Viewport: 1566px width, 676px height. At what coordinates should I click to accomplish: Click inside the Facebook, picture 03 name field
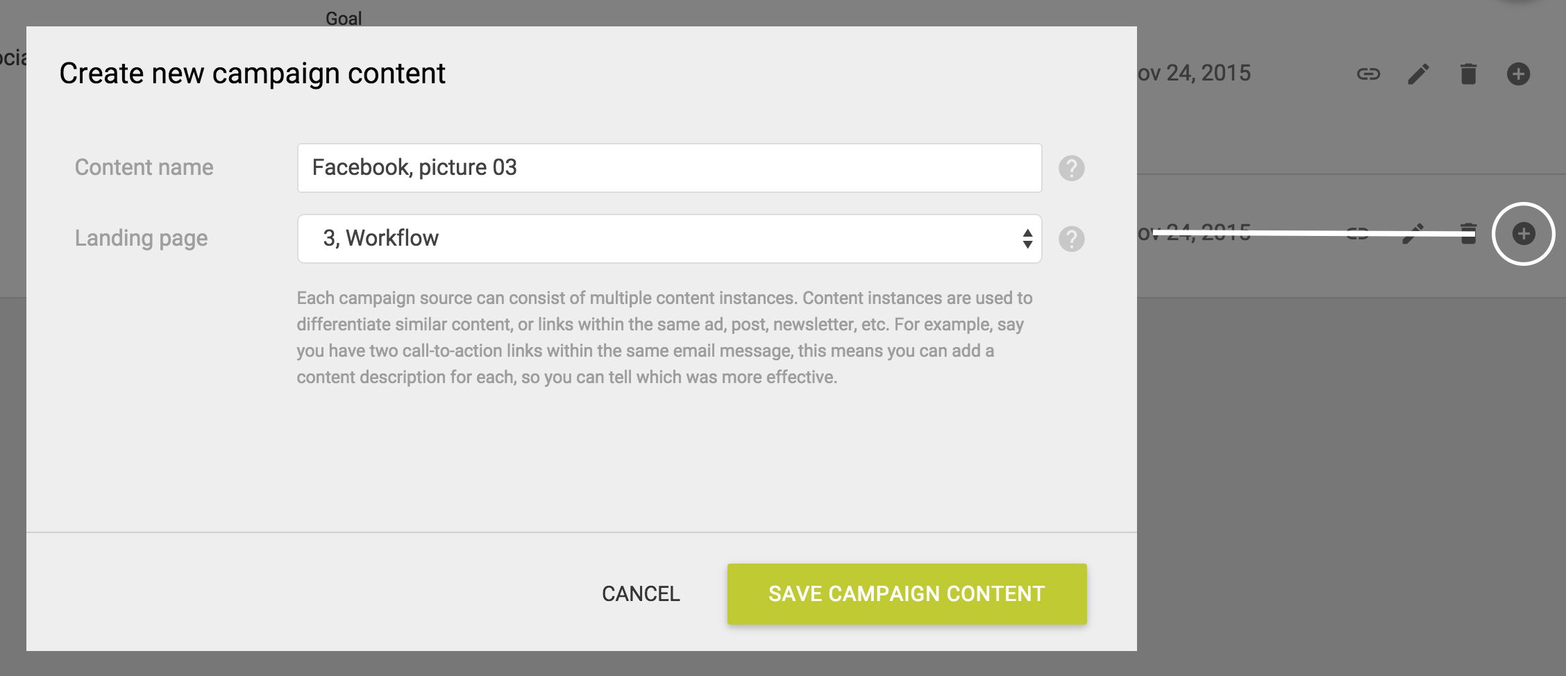point(669,167)
